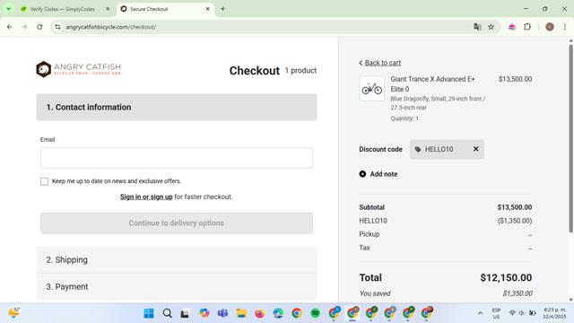Screen dimensions: 574x323
Task: Click the HELLO10 discount tag icon
Action: [418, 150]
